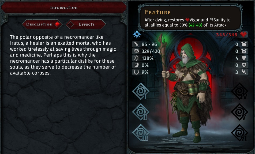
Task: Click the shield Block stat icon
Action: 244,58
